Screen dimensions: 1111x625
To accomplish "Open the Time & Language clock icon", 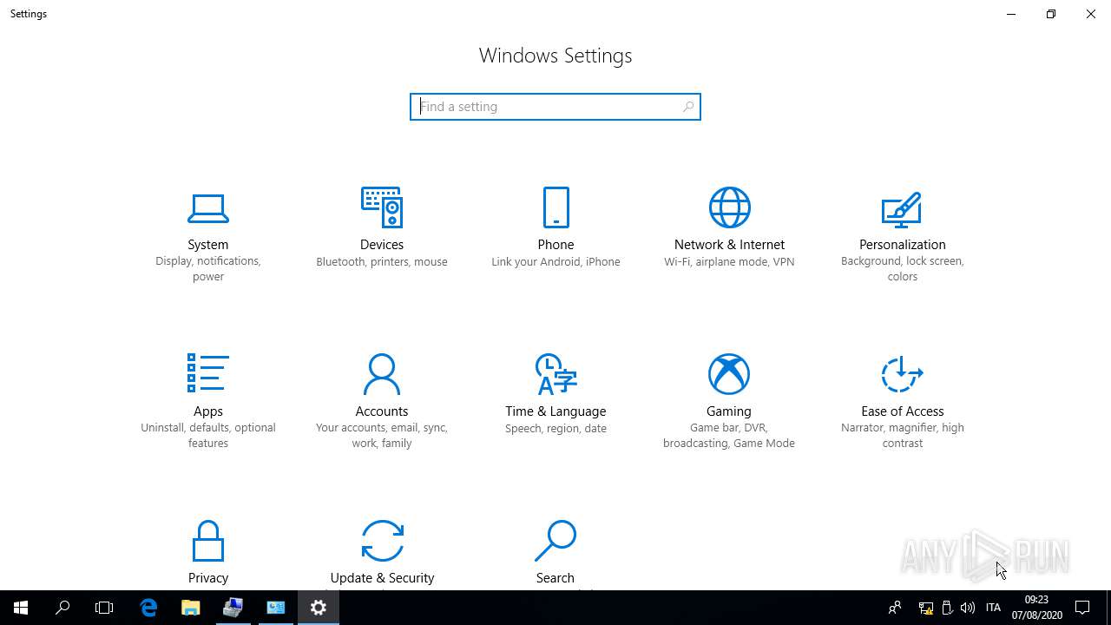I will point(555,374).
